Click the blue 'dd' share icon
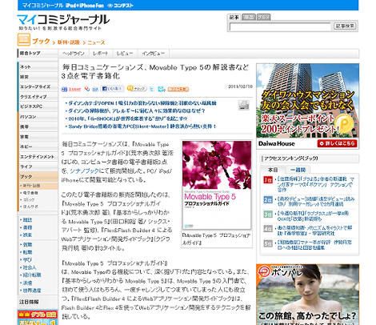This screenshot has height=325, width=376. 95,89
